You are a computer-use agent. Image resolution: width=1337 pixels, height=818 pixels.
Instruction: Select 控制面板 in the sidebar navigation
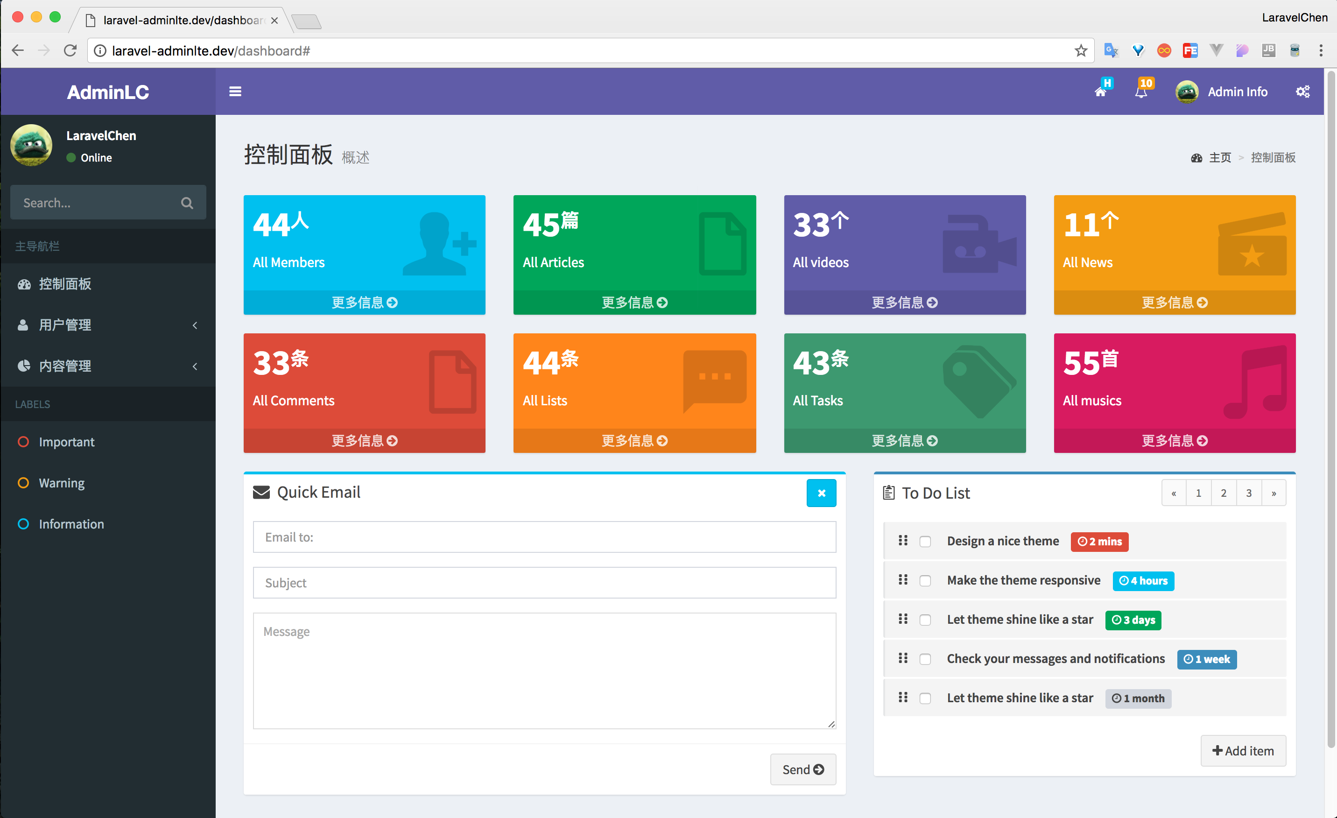[108, 284]
